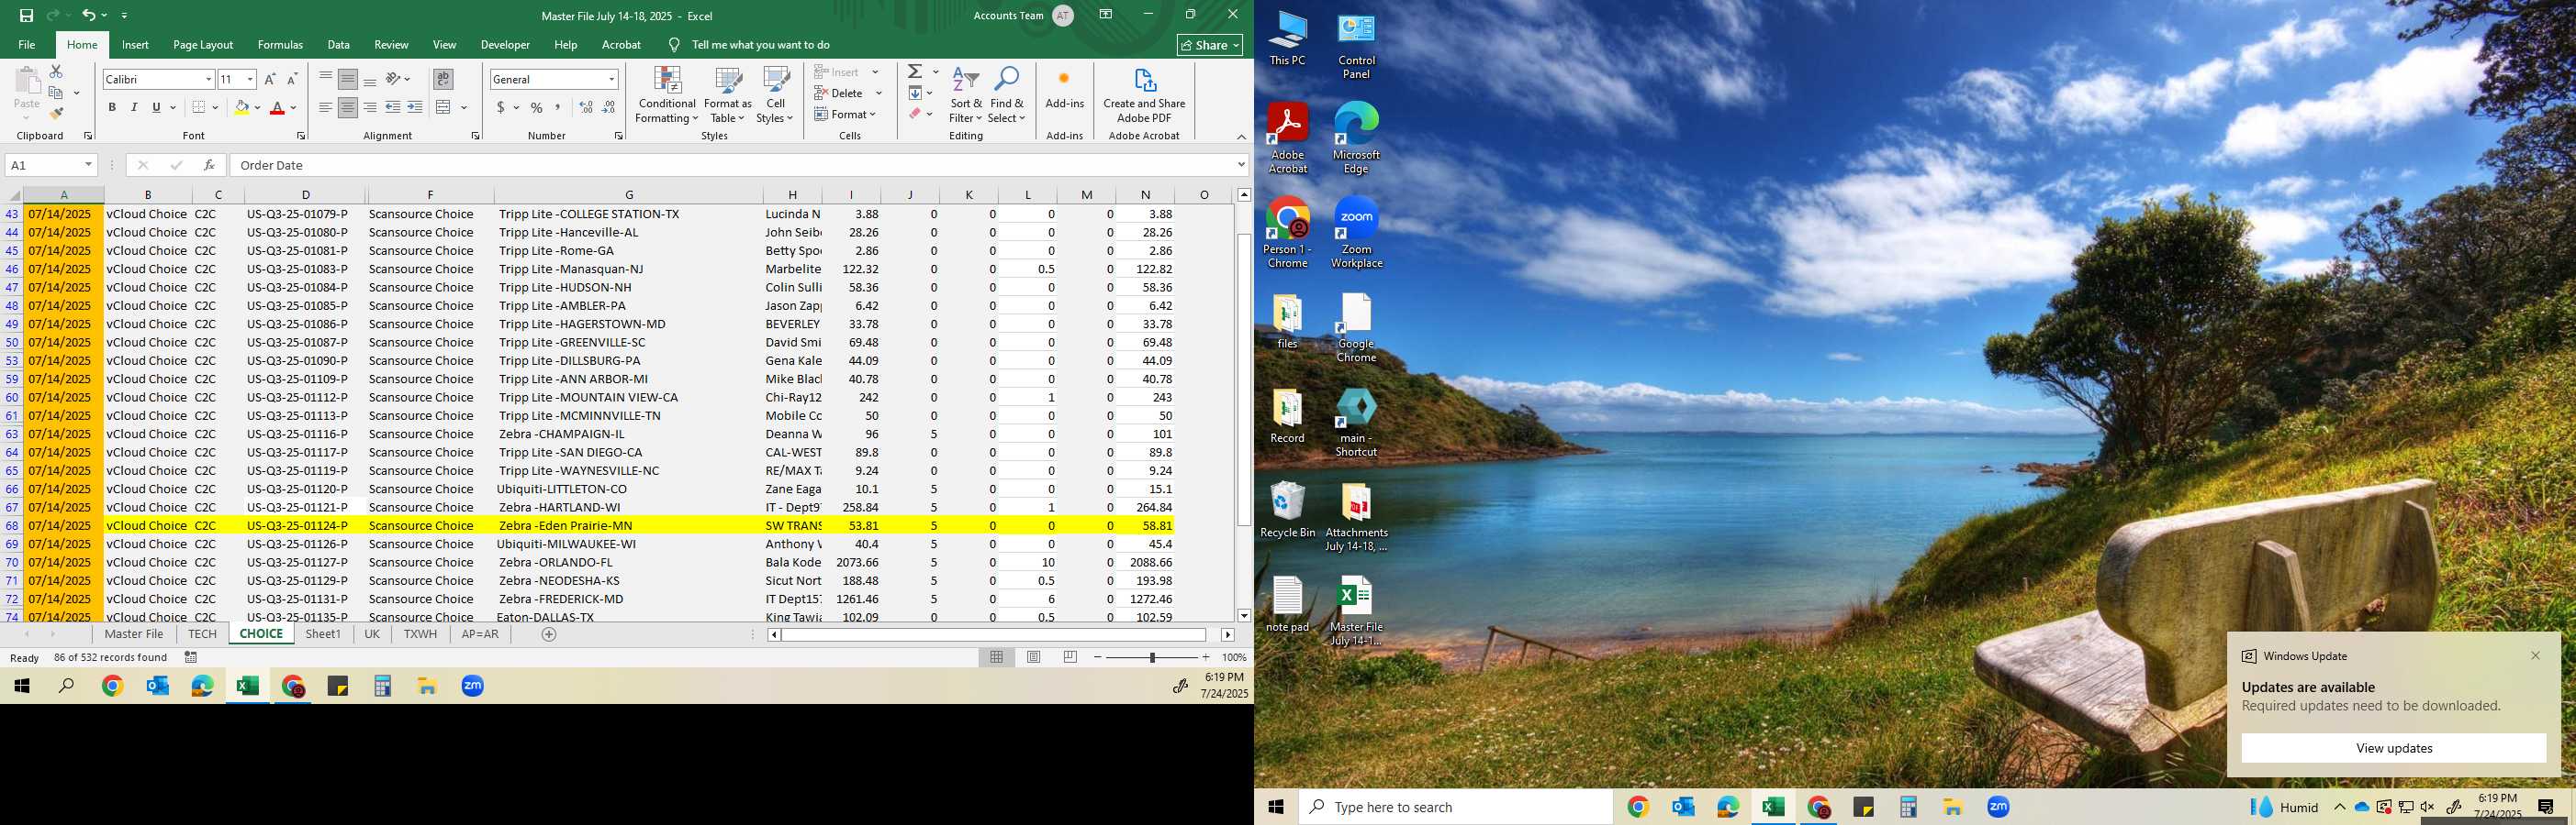Image resolution: width=2576 pixels, height=825 pixels.
Task: Click Tell me what you want to do
Action: (x=760, y=45)
